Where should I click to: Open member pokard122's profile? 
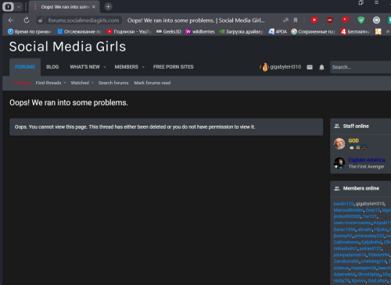tap(371, 248)
